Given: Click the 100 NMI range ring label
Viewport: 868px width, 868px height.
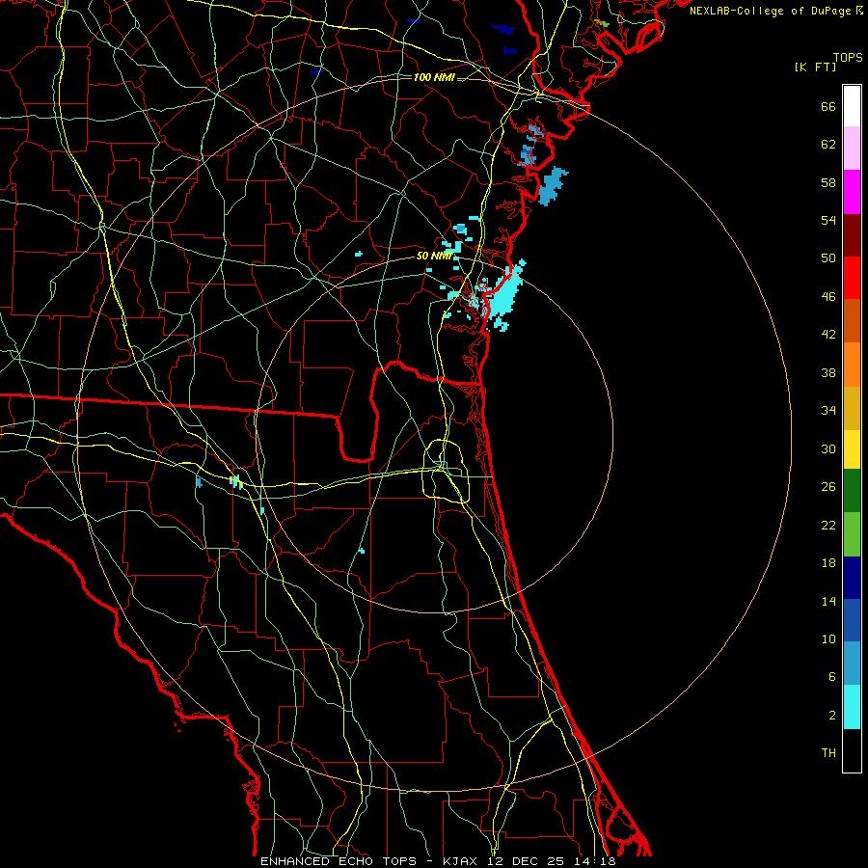Looking at the screenshot, I should pos(434,77).
